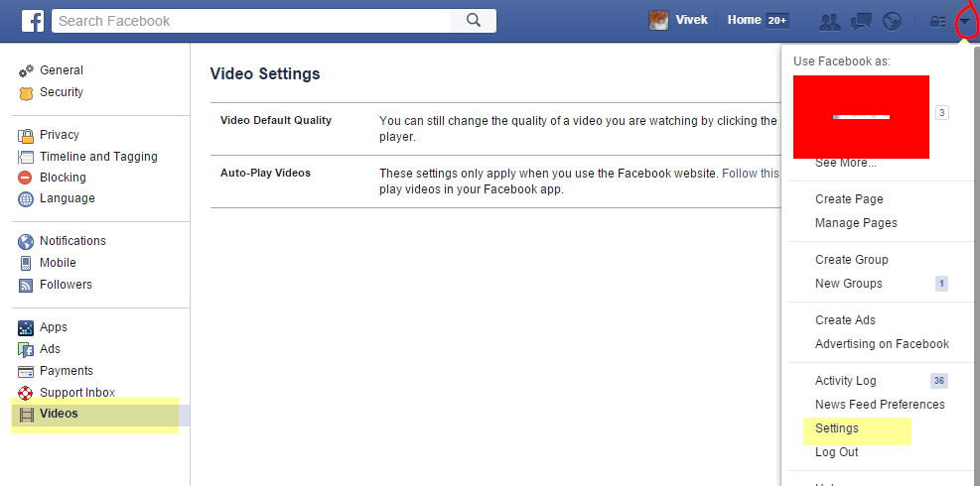Select the Videos settings tab
Image resolution: width=980 pixels, height=486 pixels.
[59, 414]
